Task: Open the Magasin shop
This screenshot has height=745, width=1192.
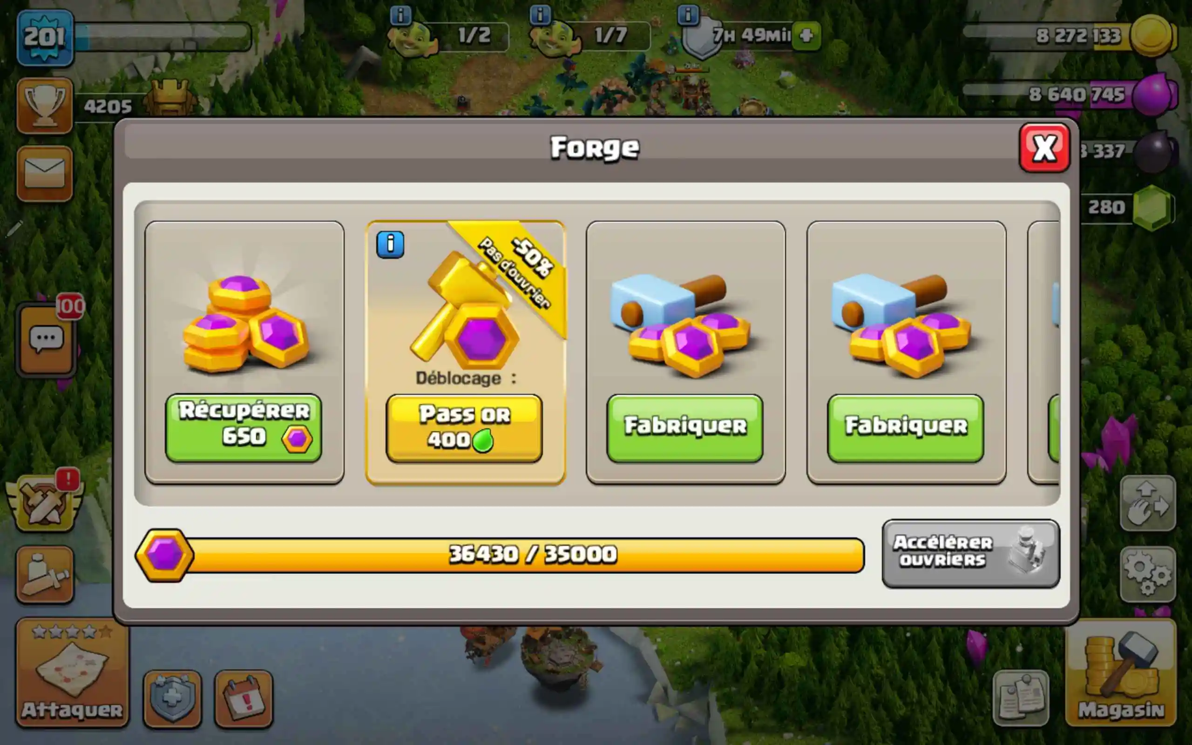Action: 1121,673
